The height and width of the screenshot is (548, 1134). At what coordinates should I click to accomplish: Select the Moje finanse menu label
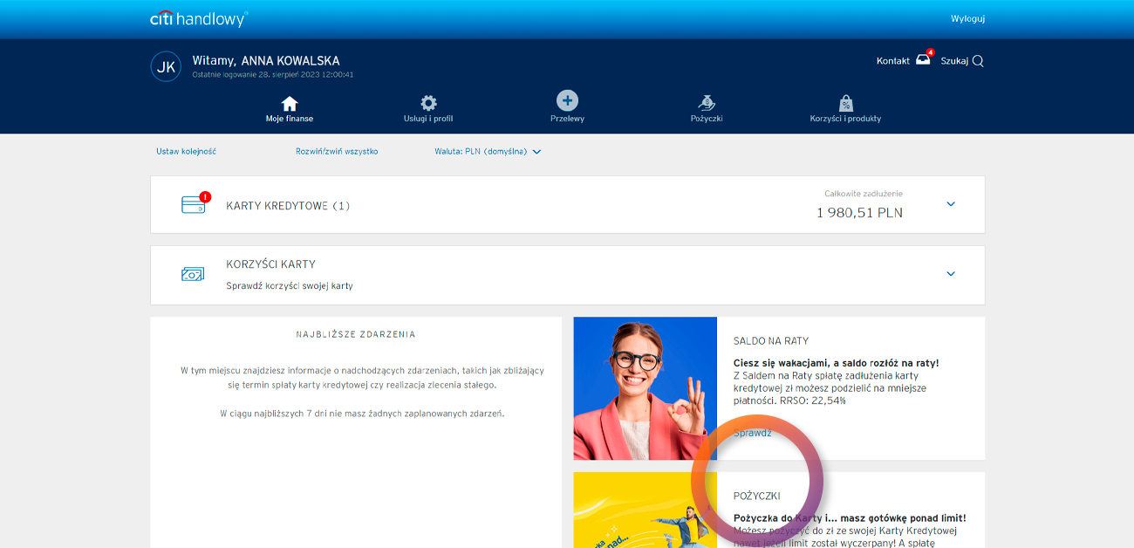(290, 119)
